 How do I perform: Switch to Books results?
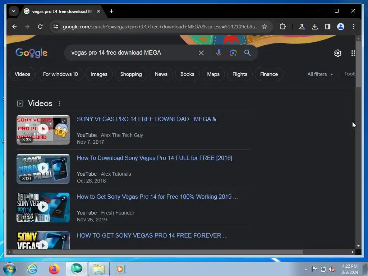pyautogui.click(x=187, y=74)
